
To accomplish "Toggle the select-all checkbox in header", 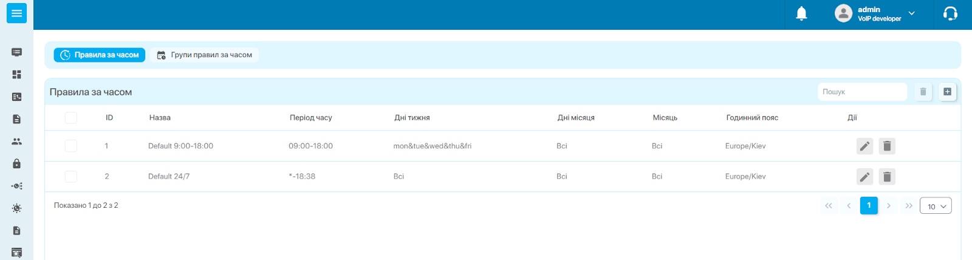I will click(x=71, y=118).
